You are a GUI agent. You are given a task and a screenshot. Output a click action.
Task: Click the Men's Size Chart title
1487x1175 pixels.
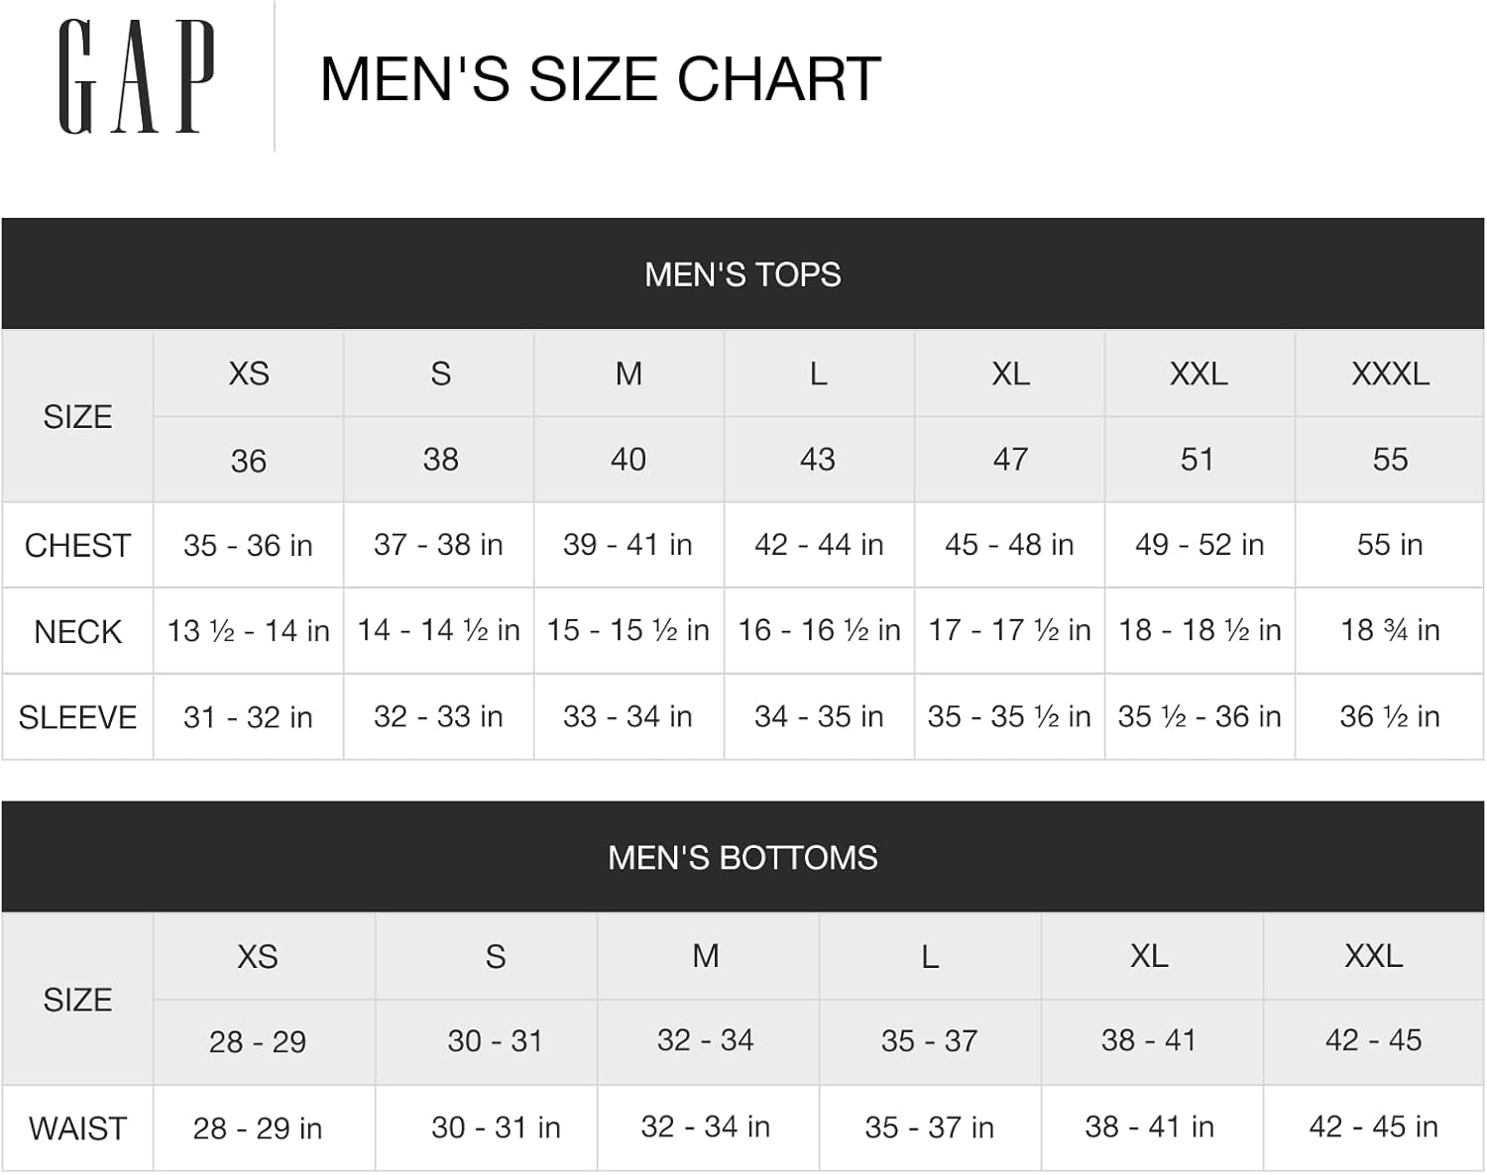[600, 79]
